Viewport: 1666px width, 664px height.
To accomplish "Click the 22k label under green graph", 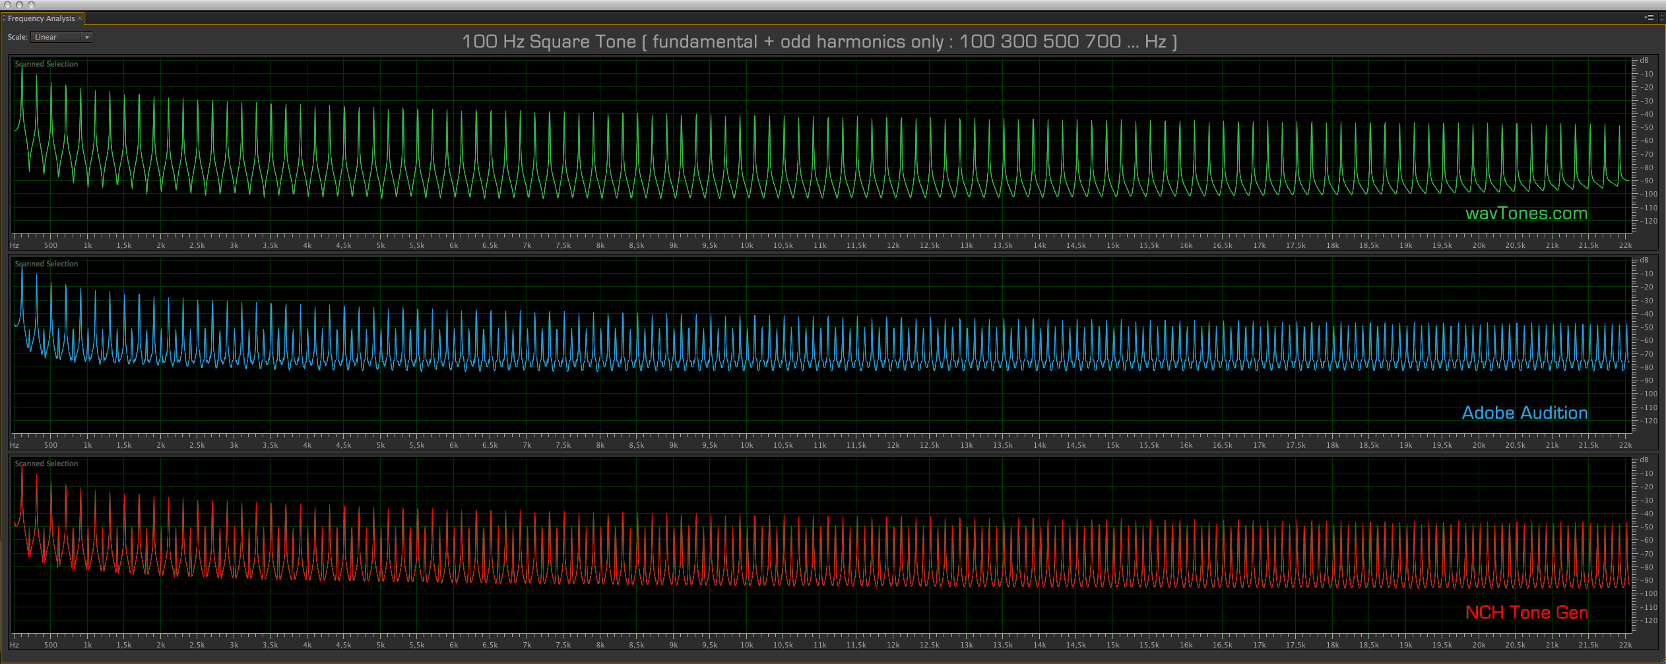I will 1625,245.
